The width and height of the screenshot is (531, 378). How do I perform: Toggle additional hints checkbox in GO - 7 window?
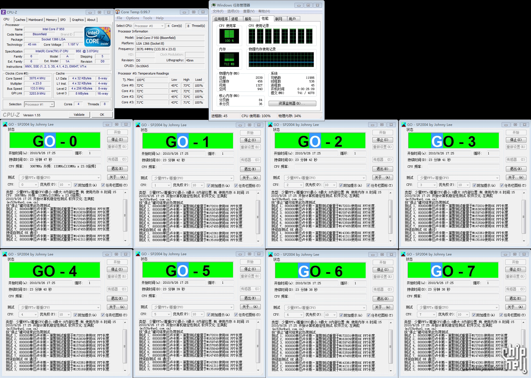click(x=474, y=315)
